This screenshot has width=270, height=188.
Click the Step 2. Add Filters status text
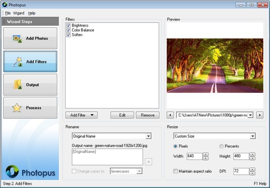18,184
